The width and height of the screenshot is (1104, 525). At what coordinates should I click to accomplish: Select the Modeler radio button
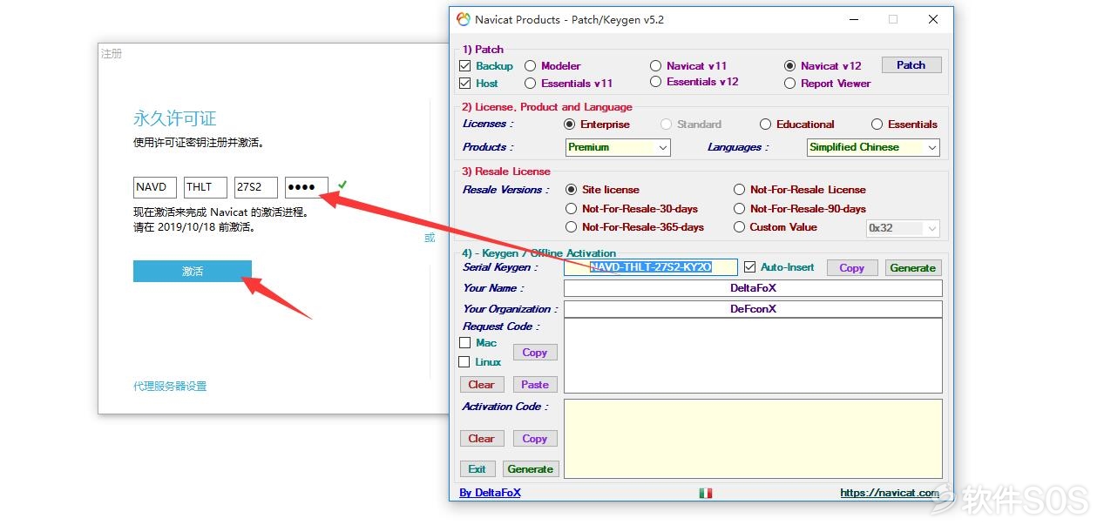(531, 66)
